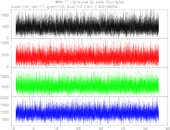Image resolution: width=170 pixels, height=130 pixels.
Task: Click the 0 label on the time axis
Action: click(x=34, y=129)
